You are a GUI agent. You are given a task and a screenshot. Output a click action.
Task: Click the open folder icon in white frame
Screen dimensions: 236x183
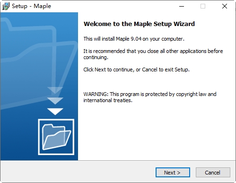pos(56,137)
